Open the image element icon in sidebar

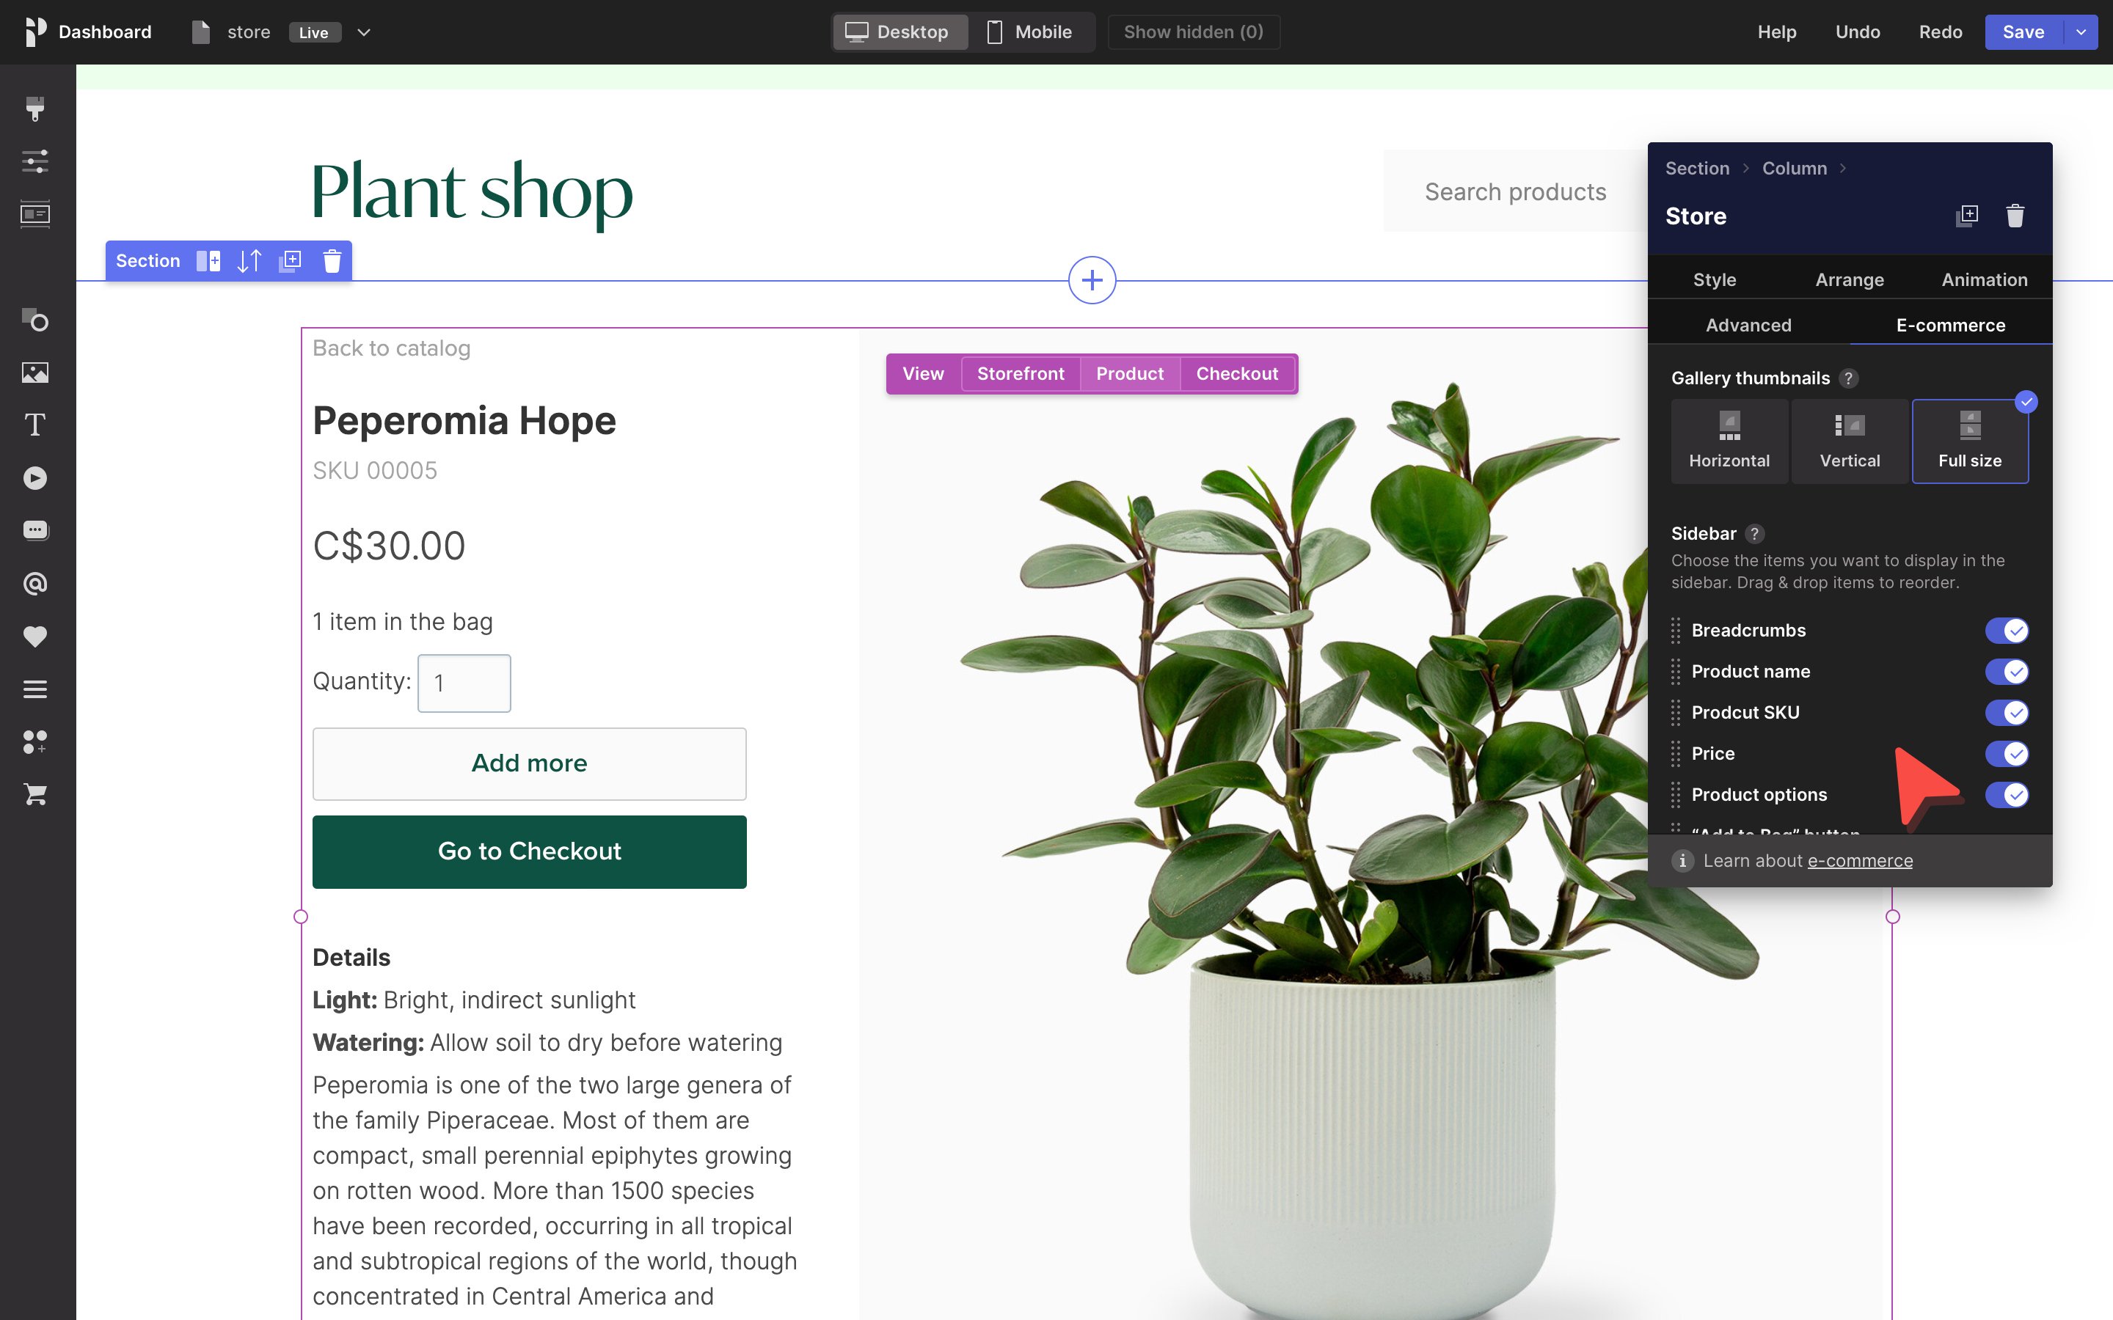click(35, 373)
